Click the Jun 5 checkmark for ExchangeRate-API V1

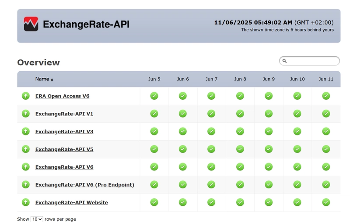tap(154, 114)
